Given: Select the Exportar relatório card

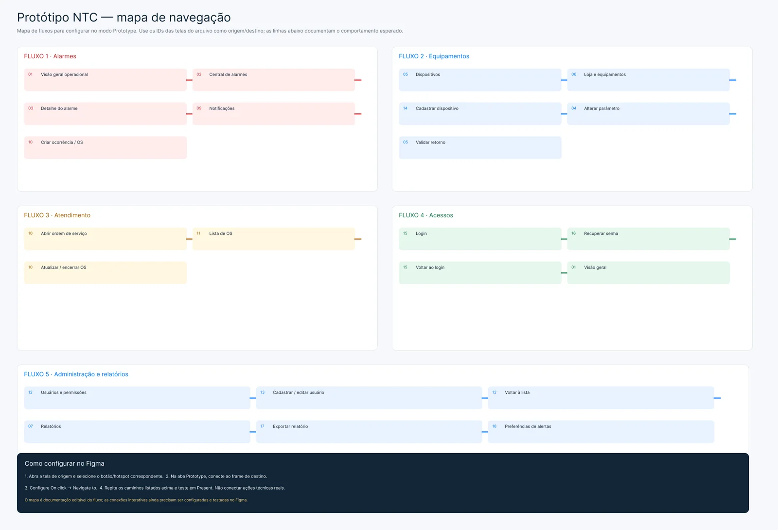Looking at the screenshot, I should [x=369, y=432].
